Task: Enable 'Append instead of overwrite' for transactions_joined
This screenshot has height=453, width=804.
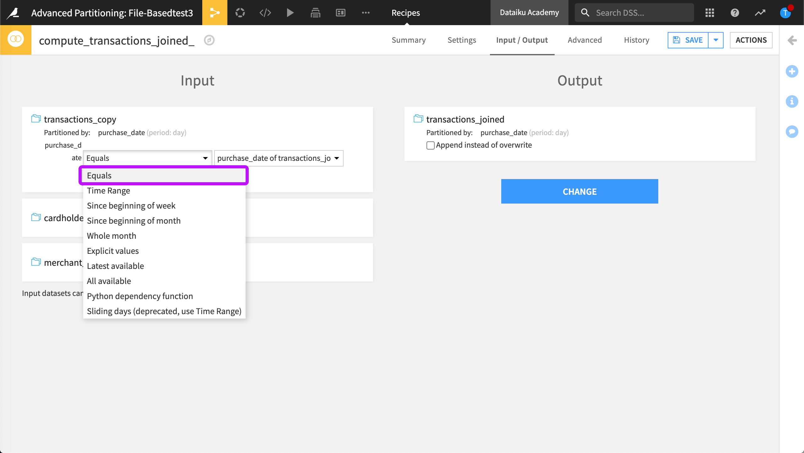Action: [430, 145]
